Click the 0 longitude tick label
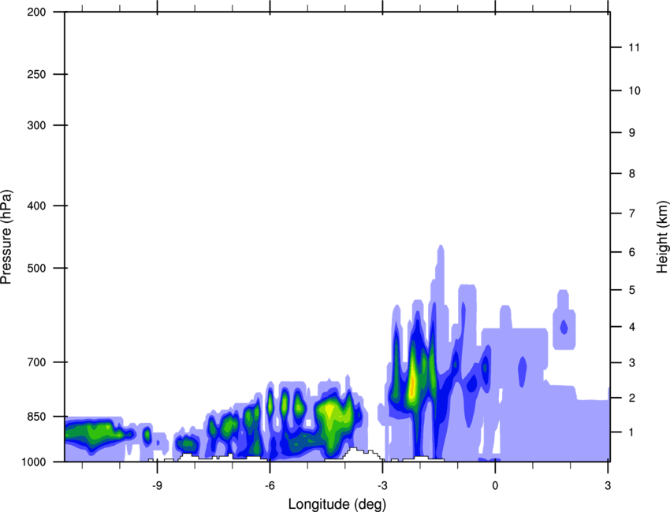The height and width of the screenshot is (512, 670). pos(495,485)
